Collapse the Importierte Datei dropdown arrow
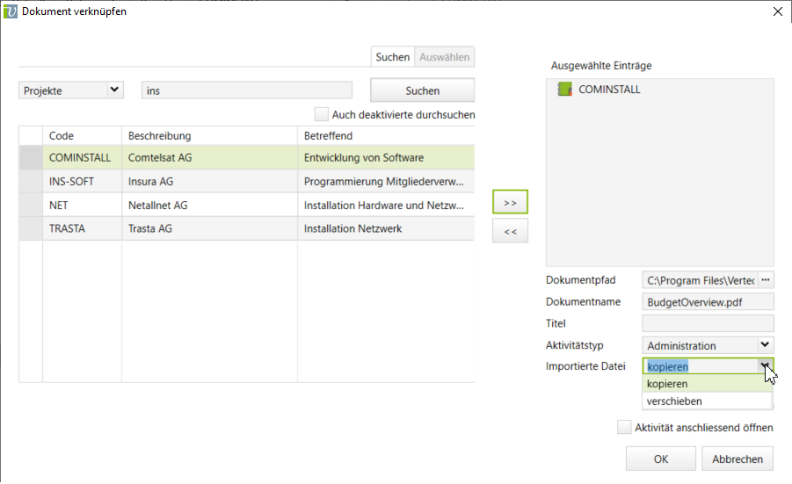 coord(765,367)
